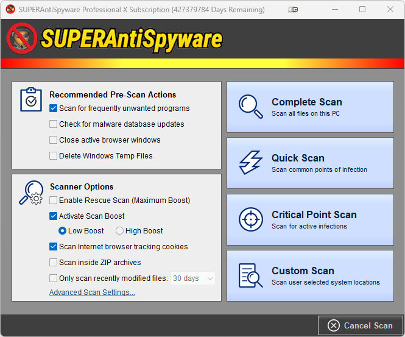Image resolution: width=405 pixels, height=337 pixels.
Task: Click the Critical Point Scan crosshair icon
Action: pyautogui.click(x=250, y=219)
